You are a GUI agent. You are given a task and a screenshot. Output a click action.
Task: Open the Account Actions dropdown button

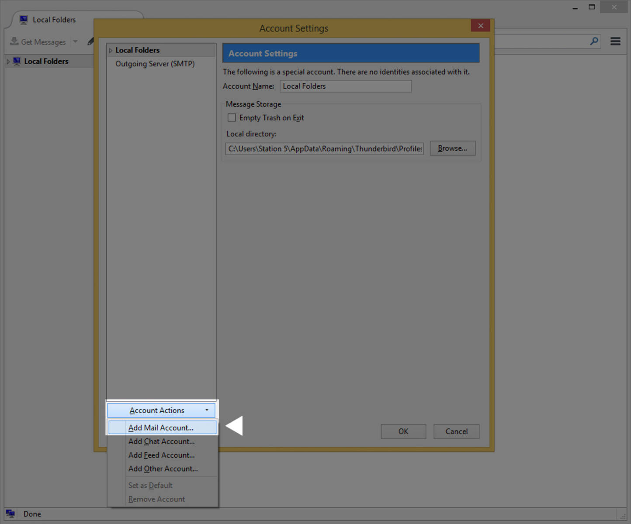pyautogui.click(x=161, y=410)
